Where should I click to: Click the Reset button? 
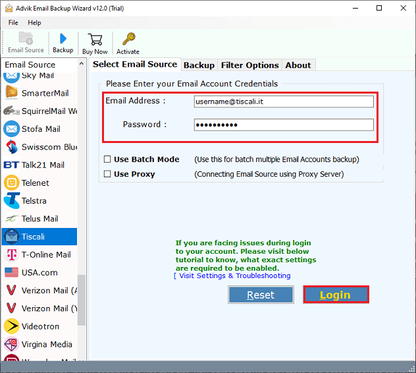pyautogui.click(x=261, y=295)
